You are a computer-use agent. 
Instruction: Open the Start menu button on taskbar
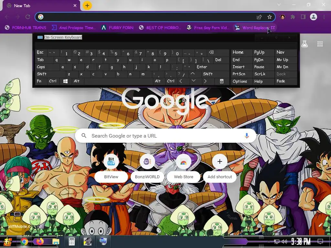pos(8,242)
